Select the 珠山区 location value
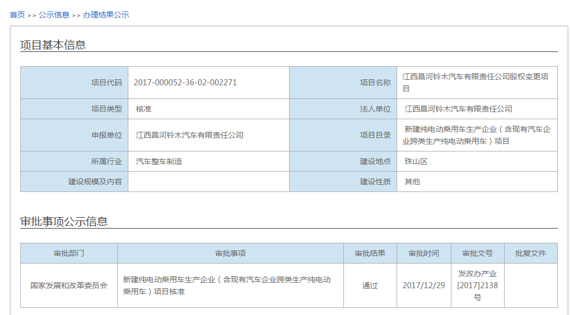Viewport: 571px width, 315px height. (x=416, y=161)
